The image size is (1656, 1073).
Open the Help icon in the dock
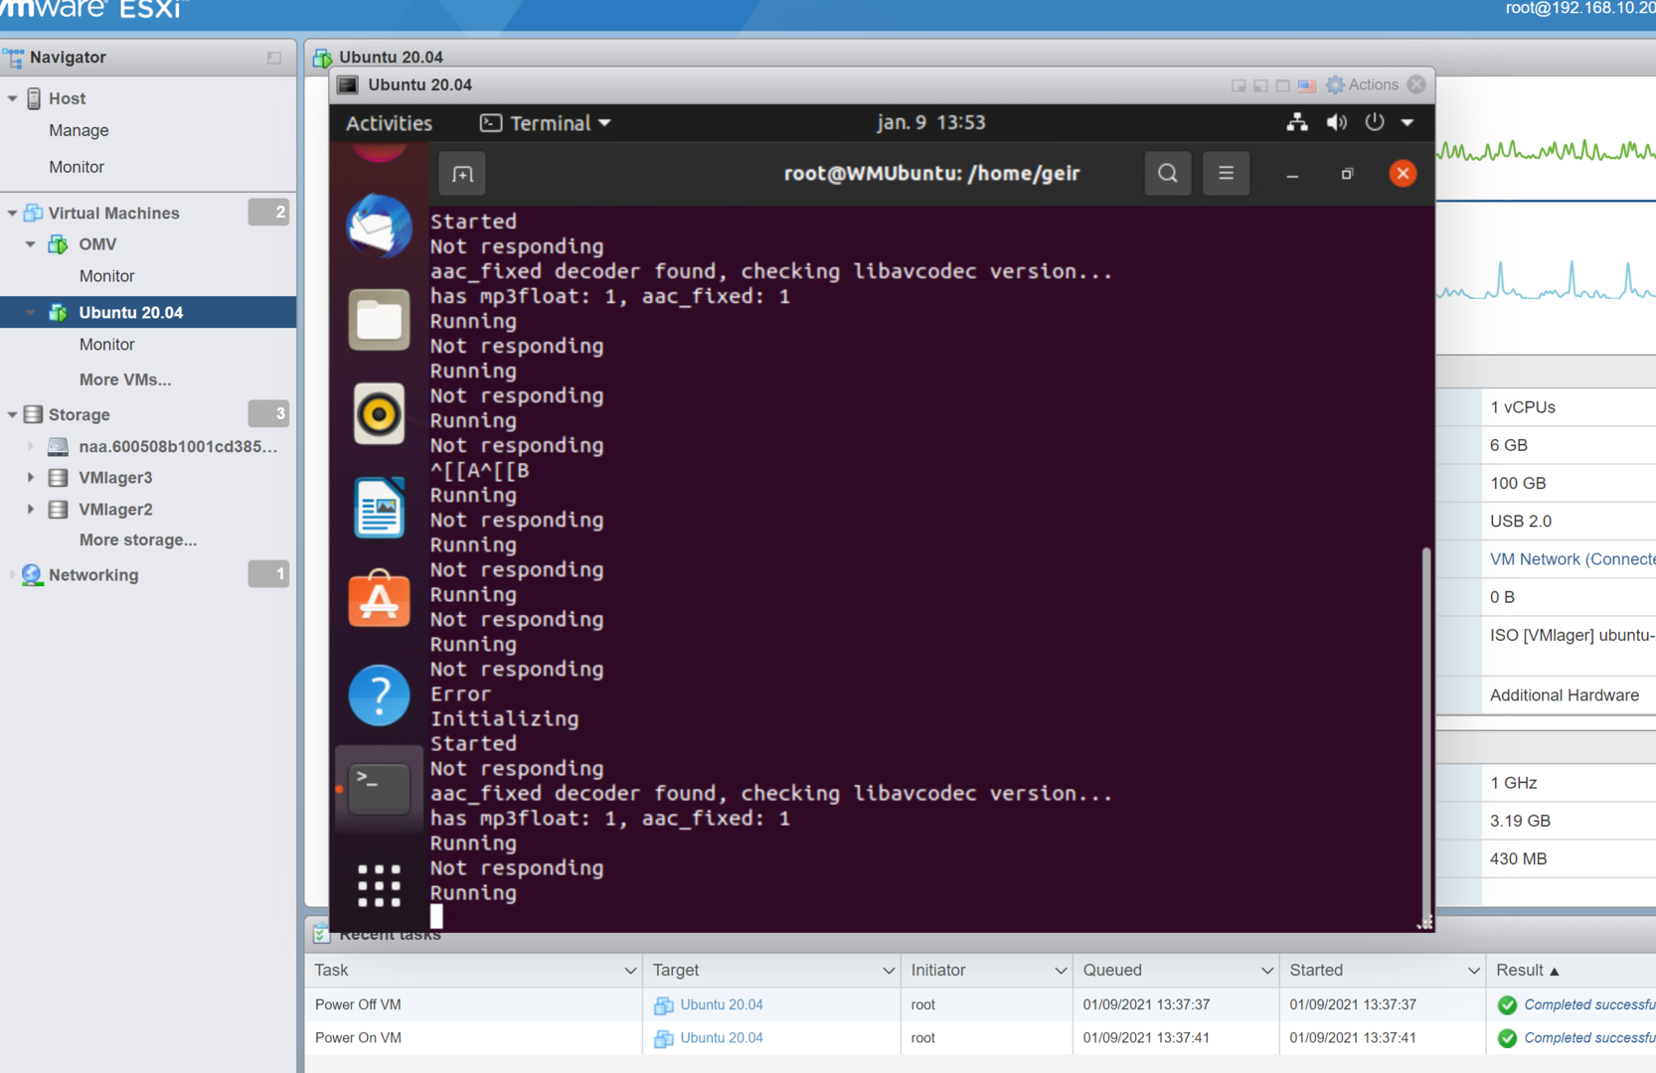379,694
